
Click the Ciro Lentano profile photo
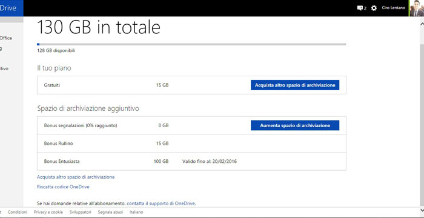coord(417,8)
